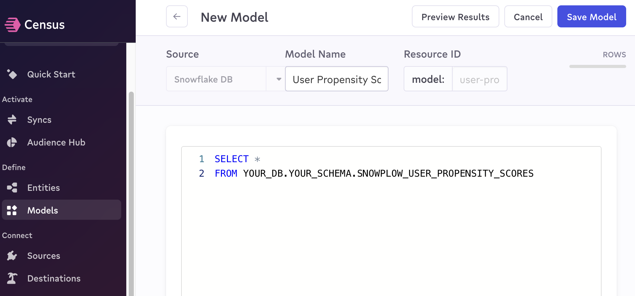The width and height of the screenshot is (635, 296).
Task: Click the Census logo icon
Action: coord(13,25)
